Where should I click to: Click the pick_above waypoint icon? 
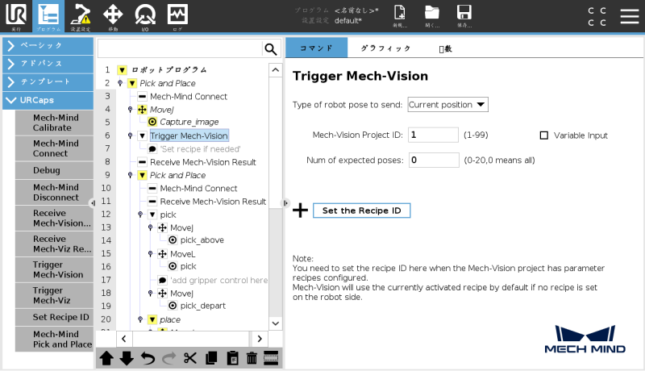coord(173,240)
